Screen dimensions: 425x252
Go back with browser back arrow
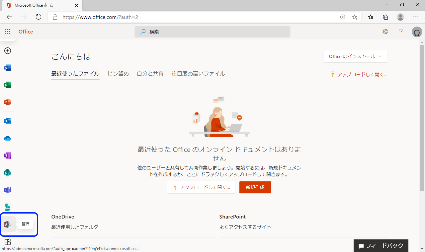click(9, 17)
